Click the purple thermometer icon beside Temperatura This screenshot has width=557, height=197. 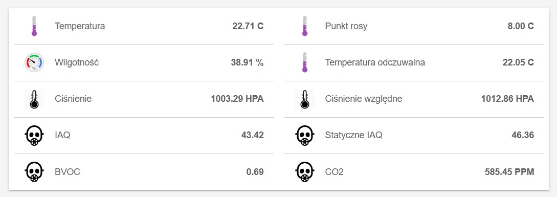(34, 26)
